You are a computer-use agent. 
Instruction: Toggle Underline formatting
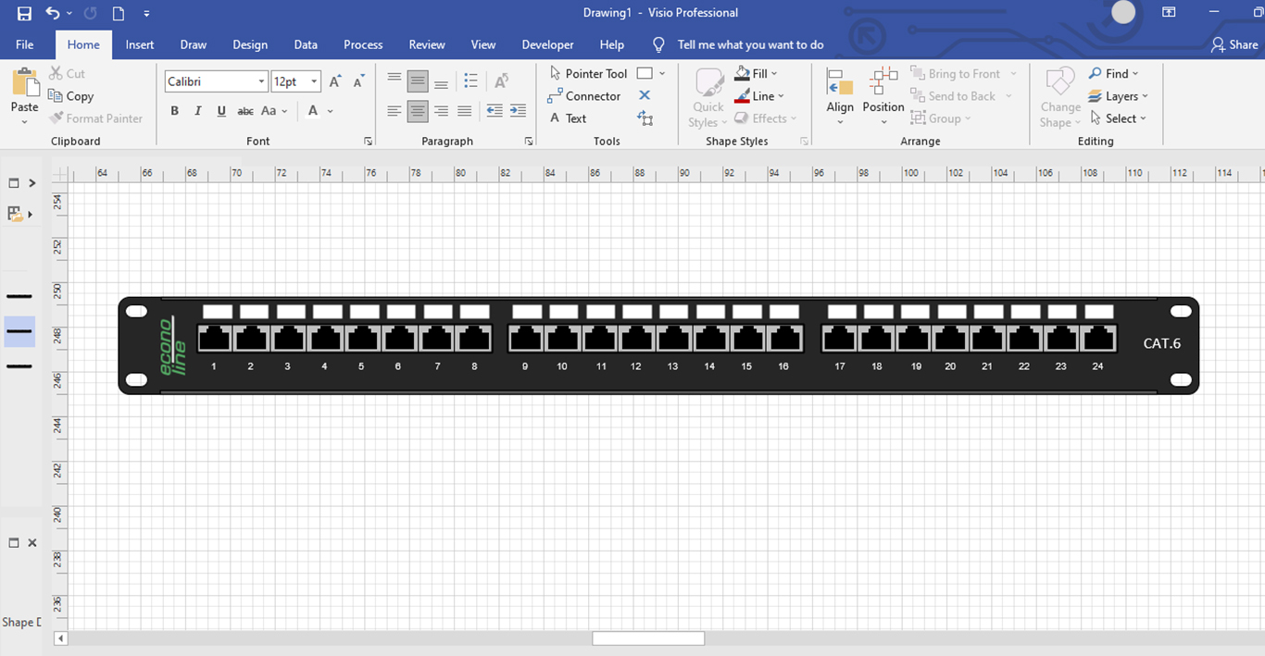pyautogui.click(x=221, y=111)
